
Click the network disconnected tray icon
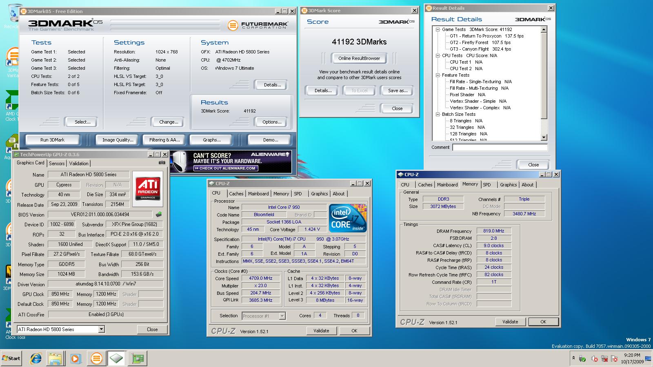point(604,359)
